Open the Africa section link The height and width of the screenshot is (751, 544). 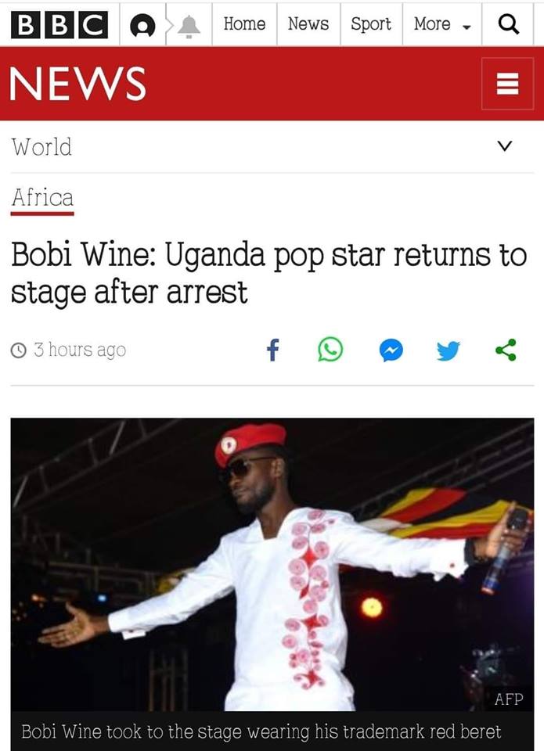[x=42, y=198]
